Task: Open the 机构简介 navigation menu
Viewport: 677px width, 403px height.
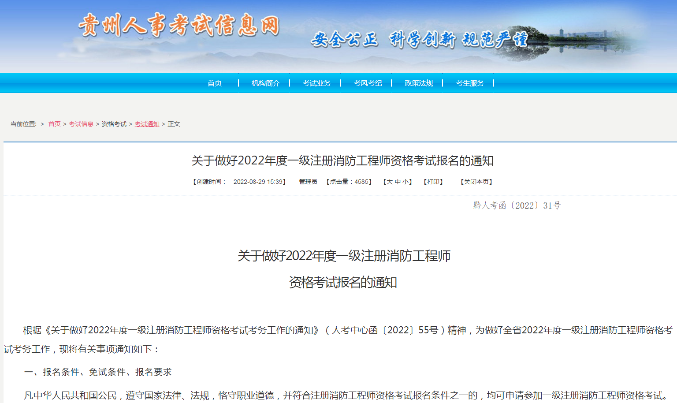Action: [x=265, y=83]
